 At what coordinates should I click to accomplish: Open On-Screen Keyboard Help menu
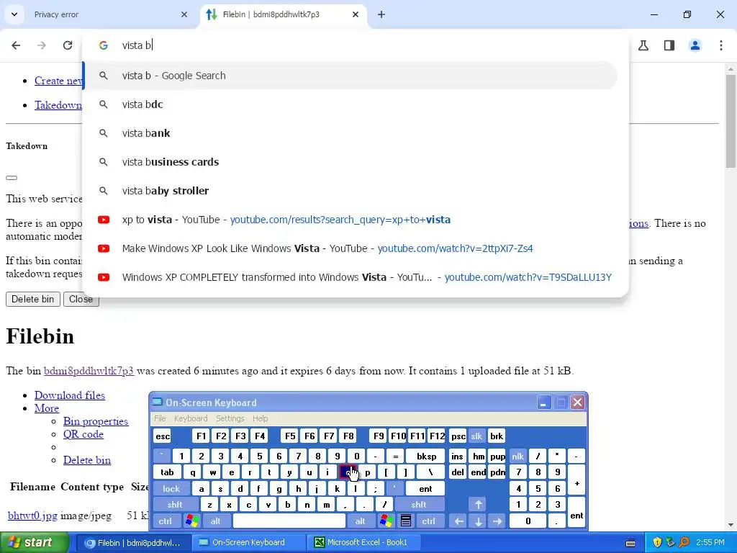(x=260, y=418)
